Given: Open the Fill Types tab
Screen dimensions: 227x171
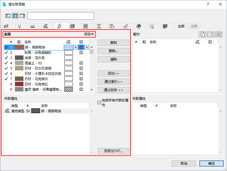Looking at the screenshot, I should (46, 26).
